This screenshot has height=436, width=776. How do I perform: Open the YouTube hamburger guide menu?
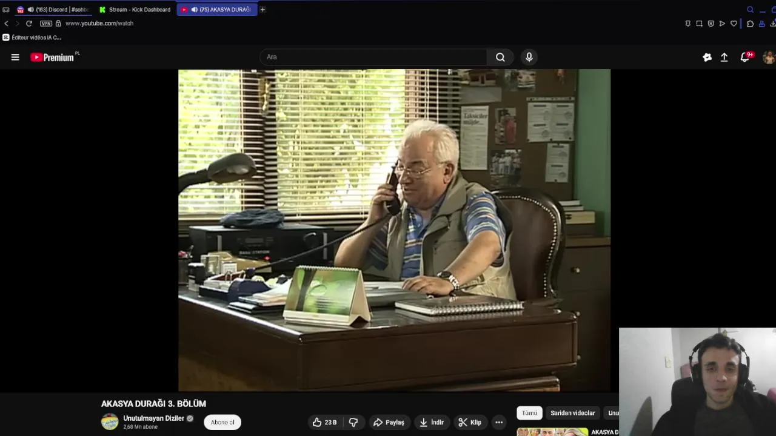tap(15, 57)
